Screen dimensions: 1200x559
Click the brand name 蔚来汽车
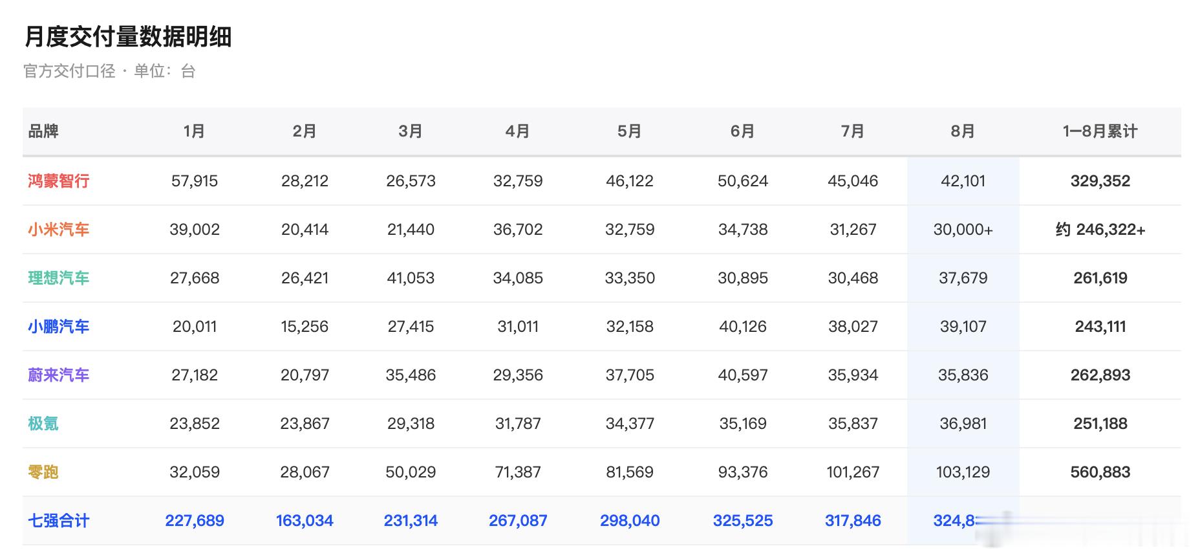tap(59, 375)
